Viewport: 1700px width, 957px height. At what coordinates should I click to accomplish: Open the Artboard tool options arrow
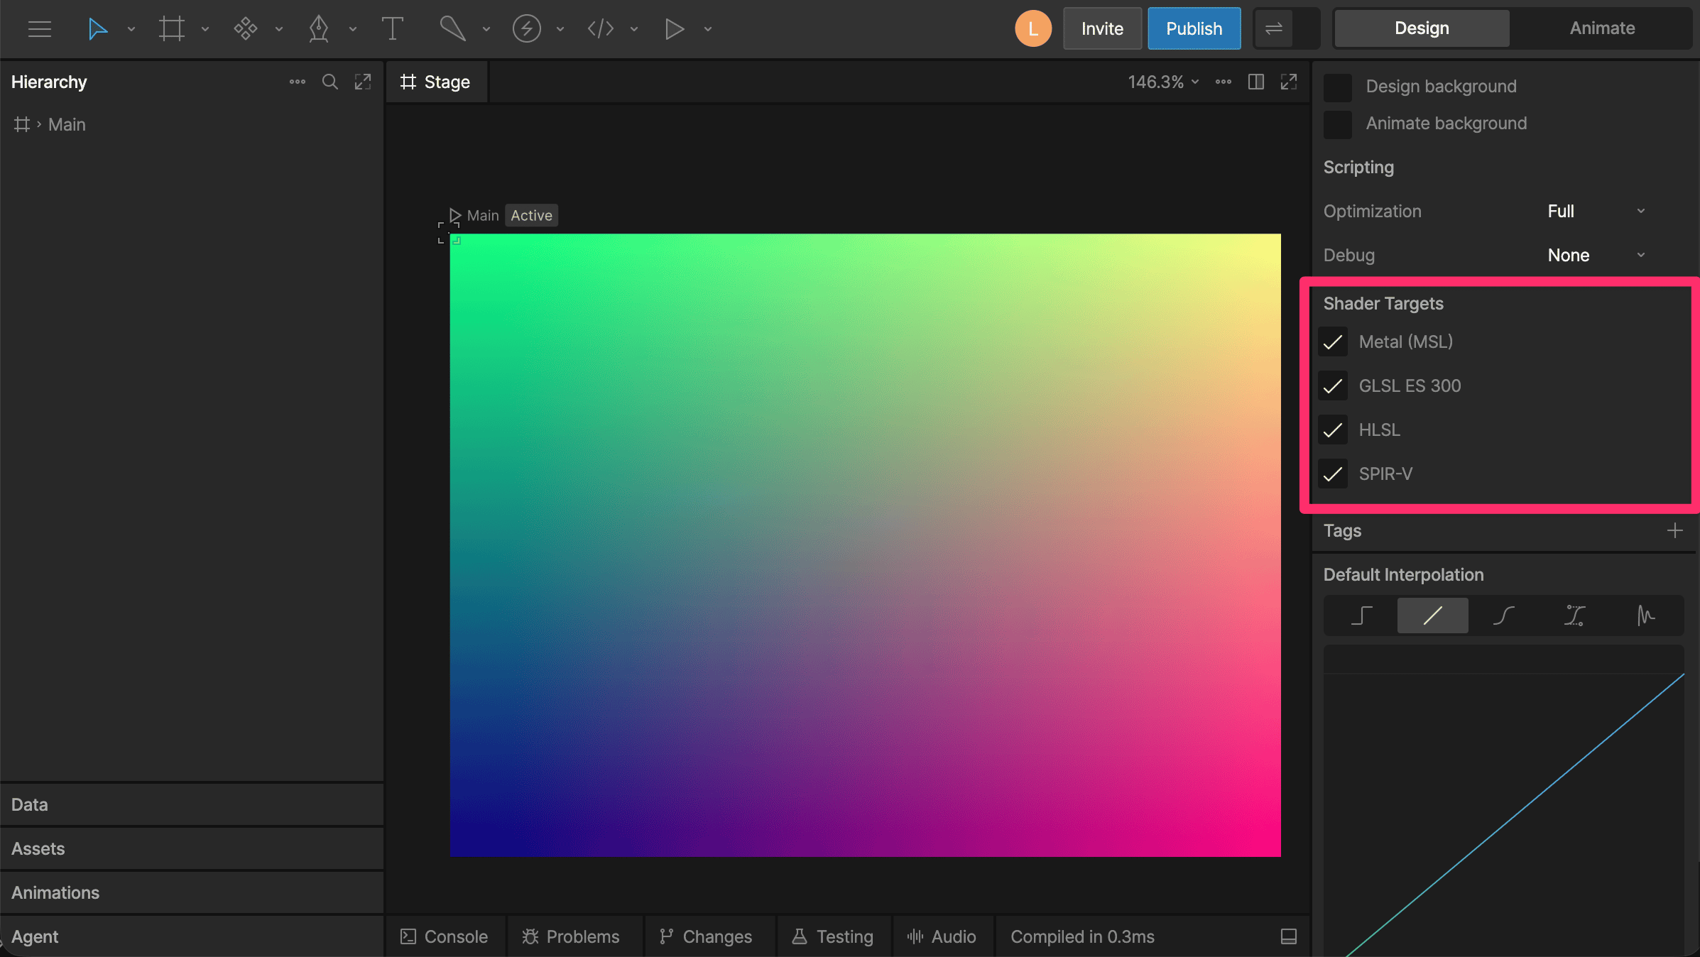[x=205, y=29]
